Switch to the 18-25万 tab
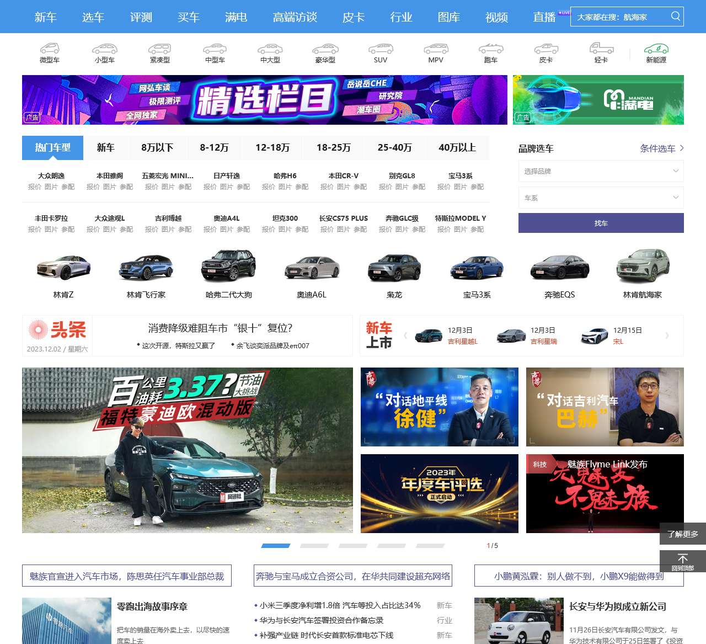Viewport: 706px width, 644px height. [334, 148]
